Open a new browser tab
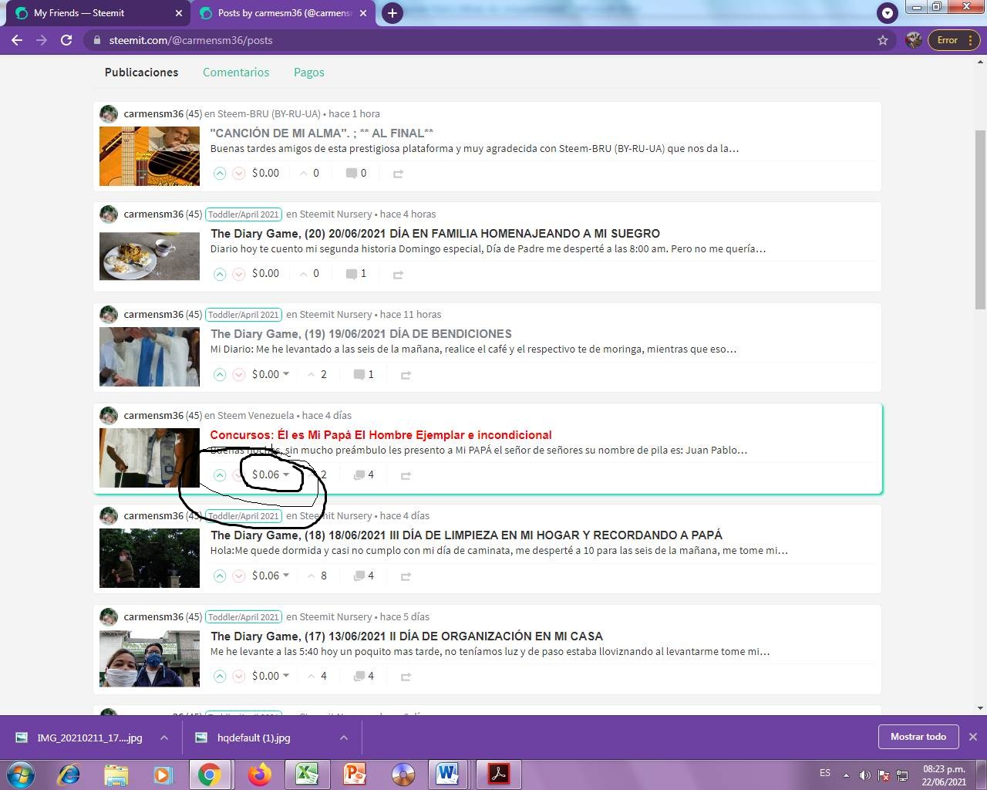987x790 pixels. [x=392, y=13]
